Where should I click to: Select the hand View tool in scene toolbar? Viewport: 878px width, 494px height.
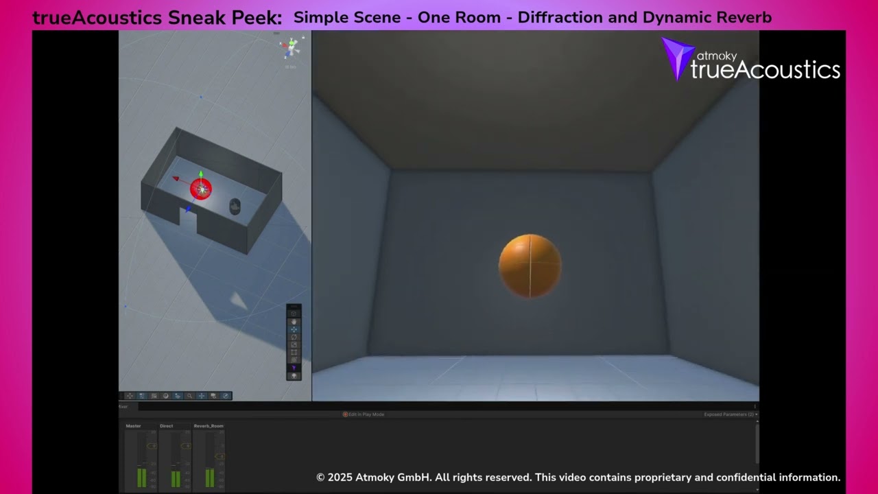(x=294, y=322)
